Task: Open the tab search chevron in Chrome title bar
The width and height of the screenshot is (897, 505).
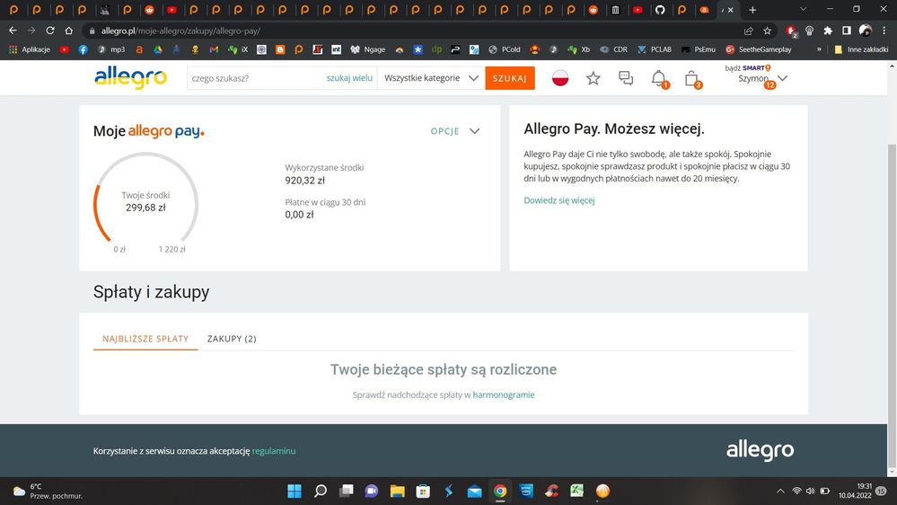Action: tap(804, 10)
